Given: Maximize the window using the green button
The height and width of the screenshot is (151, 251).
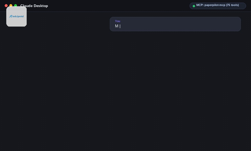Looking at the screenshot, I should click(x=15, y=5).
